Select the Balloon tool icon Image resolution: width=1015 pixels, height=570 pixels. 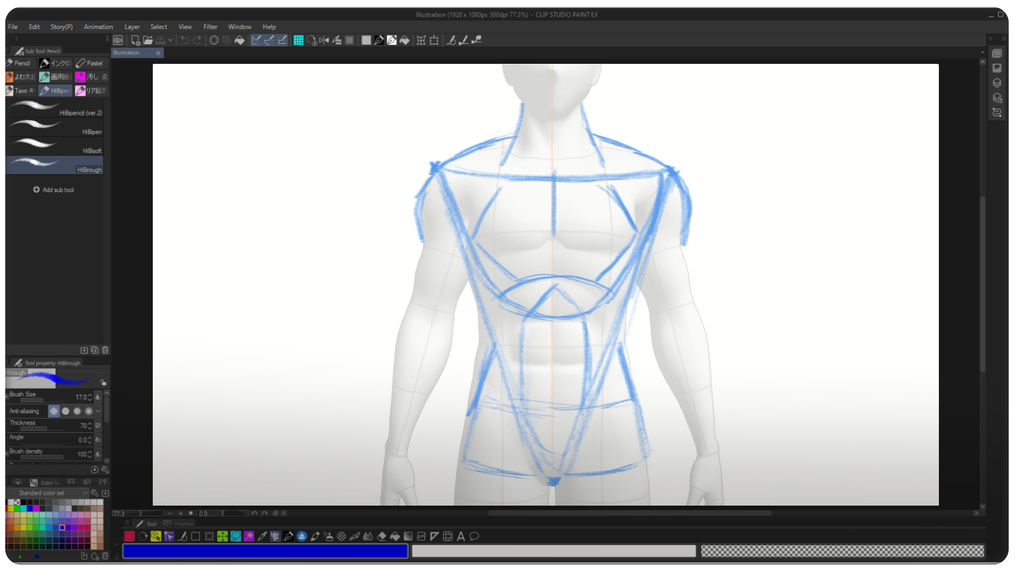point(474,536)
